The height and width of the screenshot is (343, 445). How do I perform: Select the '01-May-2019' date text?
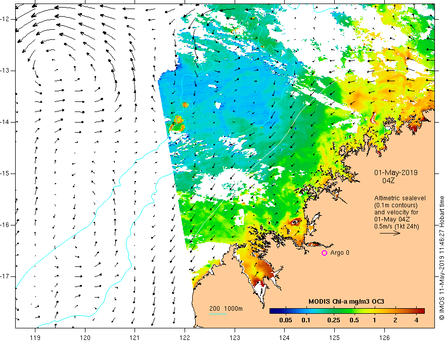(x=396, y=173)
